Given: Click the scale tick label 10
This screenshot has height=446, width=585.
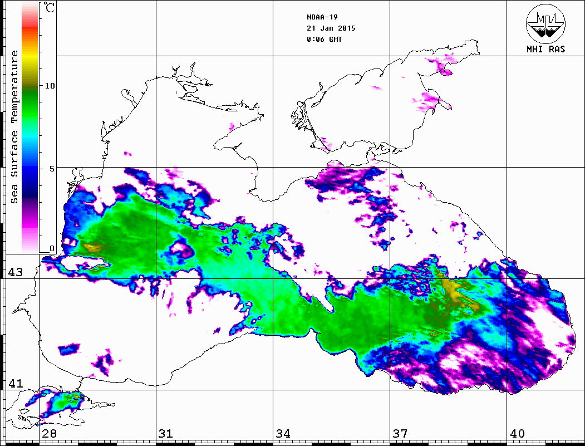Looking at the screenshot, I should tap(50, 86).
